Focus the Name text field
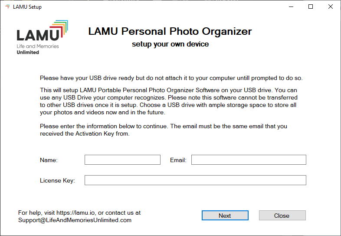This screenshot has height=236, width=341. [122, 160]
